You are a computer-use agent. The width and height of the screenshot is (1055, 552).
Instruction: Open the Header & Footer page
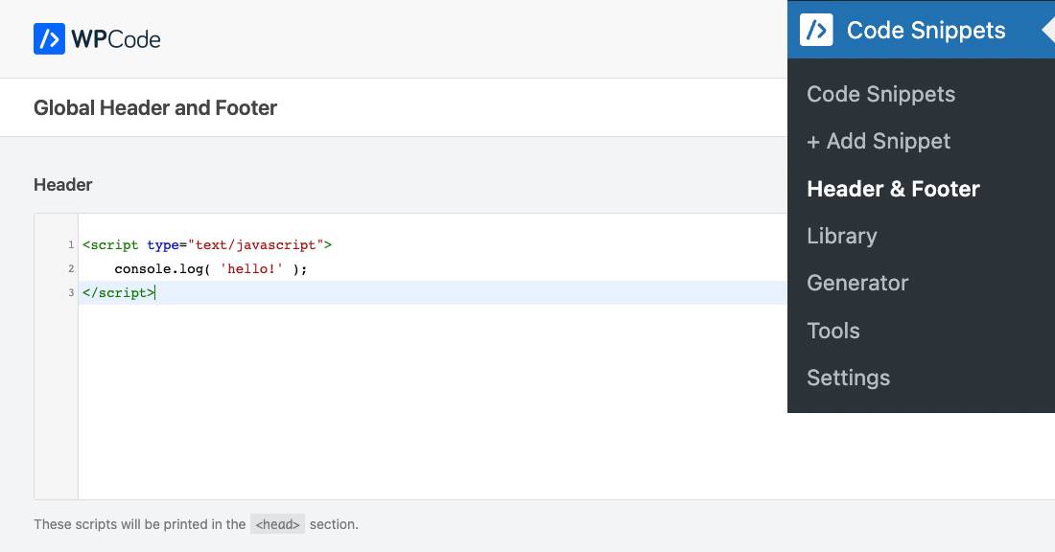pyautogui.click(x=893, y=189)
